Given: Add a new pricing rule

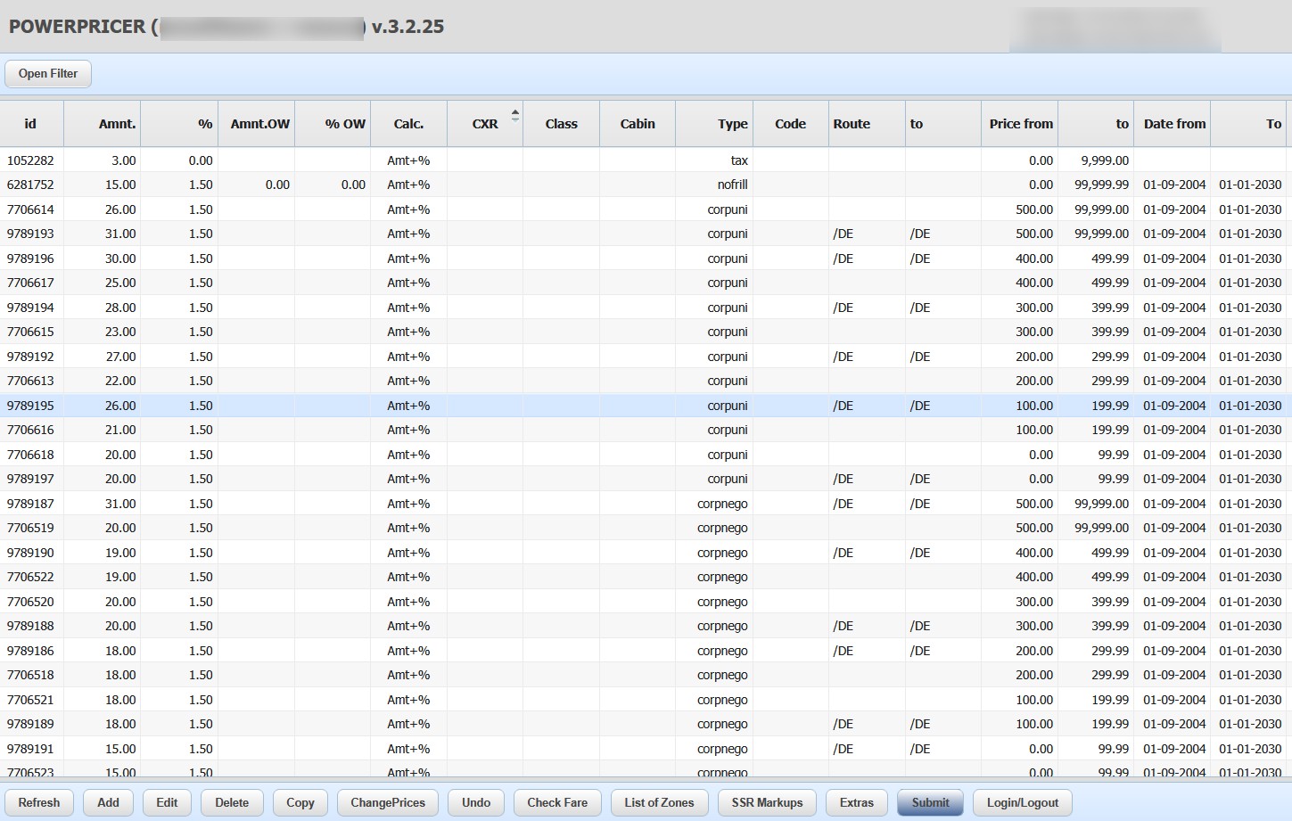Looking at the screenshot, I should pyautogui.click(x=108, y=802).
